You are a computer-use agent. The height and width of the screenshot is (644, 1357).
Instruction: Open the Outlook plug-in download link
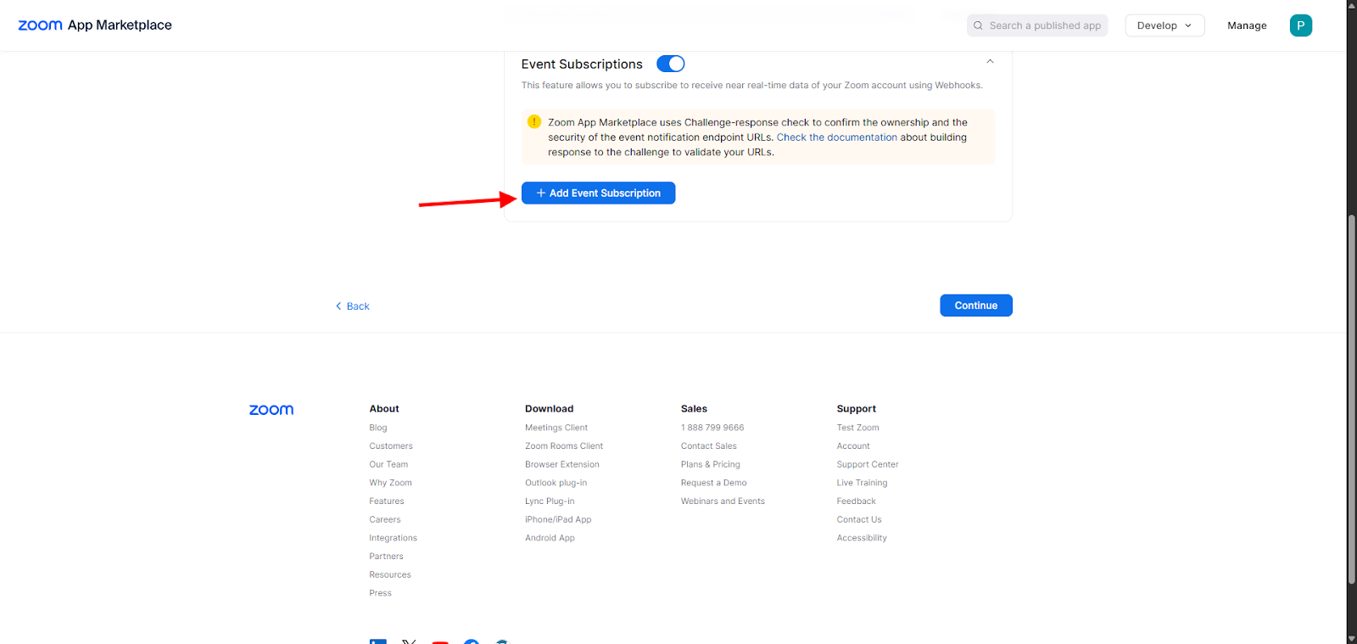[x=556, y=483]
